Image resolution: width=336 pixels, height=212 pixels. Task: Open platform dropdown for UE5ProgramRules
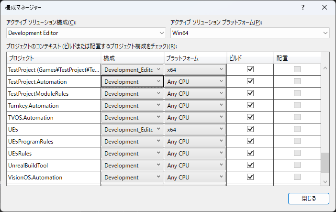(x=195, y=142)
